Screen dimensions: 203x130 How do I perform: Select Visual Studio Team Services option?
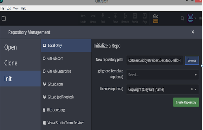coord(66,123)
